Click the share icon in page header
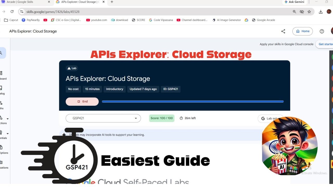This screenshot has height=187, width=333. tap(283, 31)
